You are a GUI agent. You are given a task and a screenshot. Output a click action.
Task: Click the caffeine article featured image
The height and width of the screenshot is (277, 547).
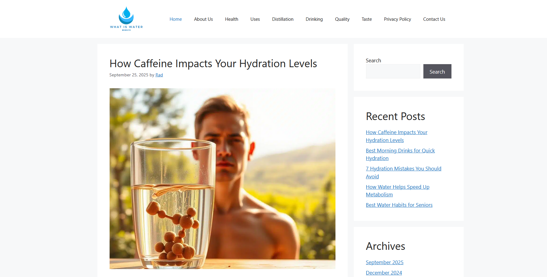tap(222, 179)
